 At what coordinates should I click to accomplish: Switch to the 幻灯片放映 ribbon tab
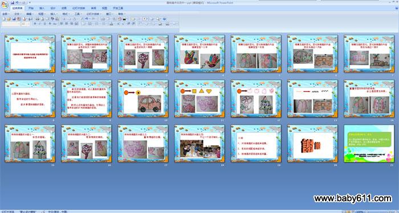(79, 8)
